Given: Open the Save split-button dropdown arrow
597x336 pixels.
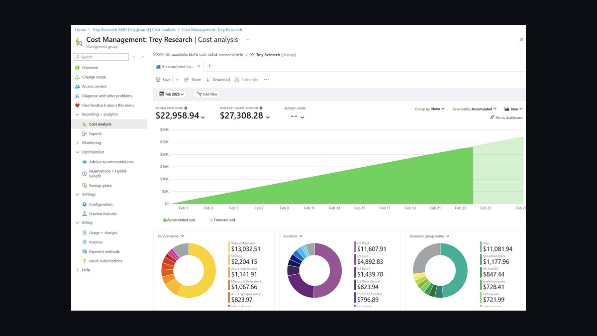Looking at the screenshot, I should click(x=177, y=80).
